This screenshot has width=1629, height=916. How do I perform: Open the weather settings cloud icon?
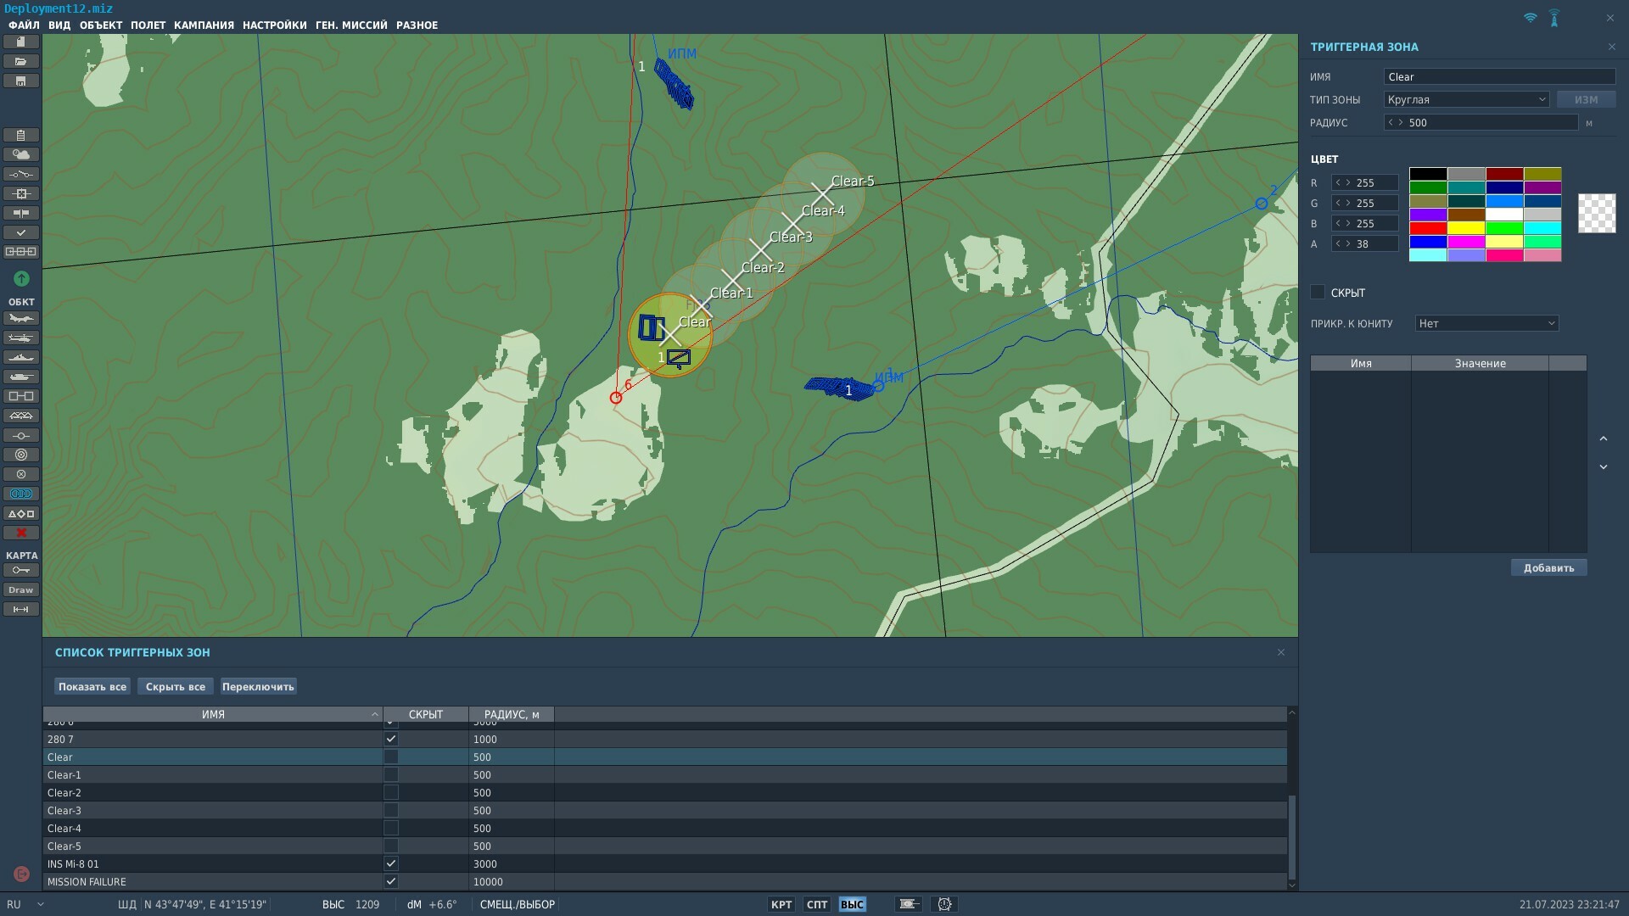click(21, 154)
